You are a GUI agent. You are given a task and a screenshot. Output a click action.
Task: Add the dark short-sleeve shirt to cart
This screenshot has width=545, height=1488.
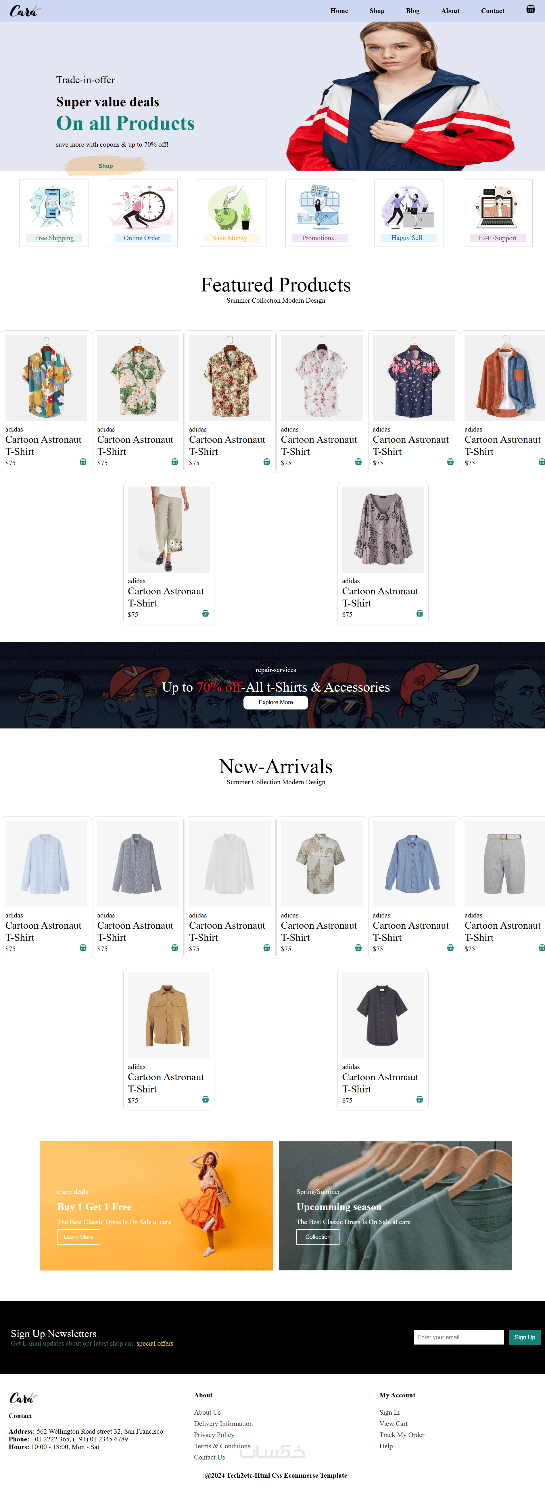coord(419,1099)
